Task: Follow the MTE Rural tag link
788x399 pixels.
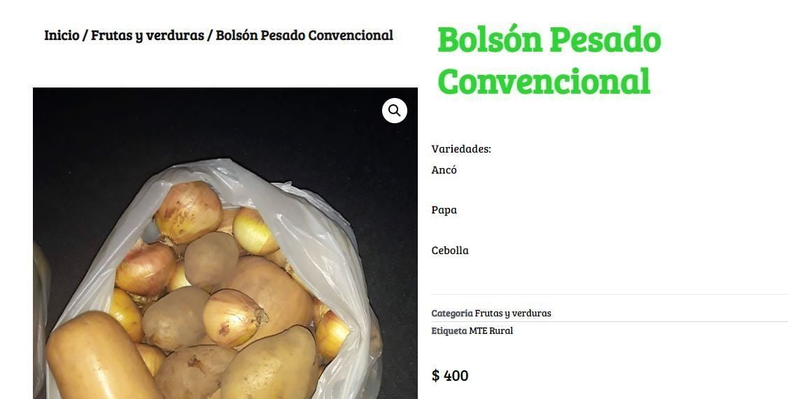Action: (491, 330)
